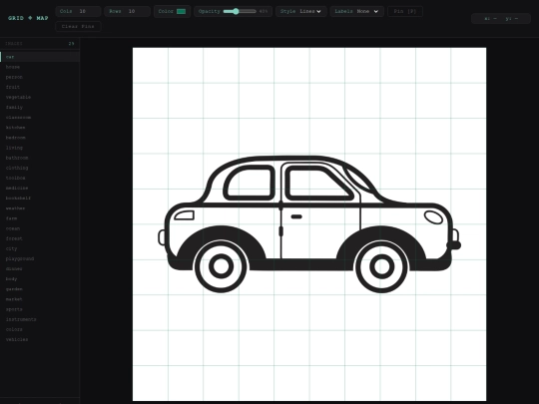
Task: Adjust the Opacity slider handle
Action: tap(236, 11)
